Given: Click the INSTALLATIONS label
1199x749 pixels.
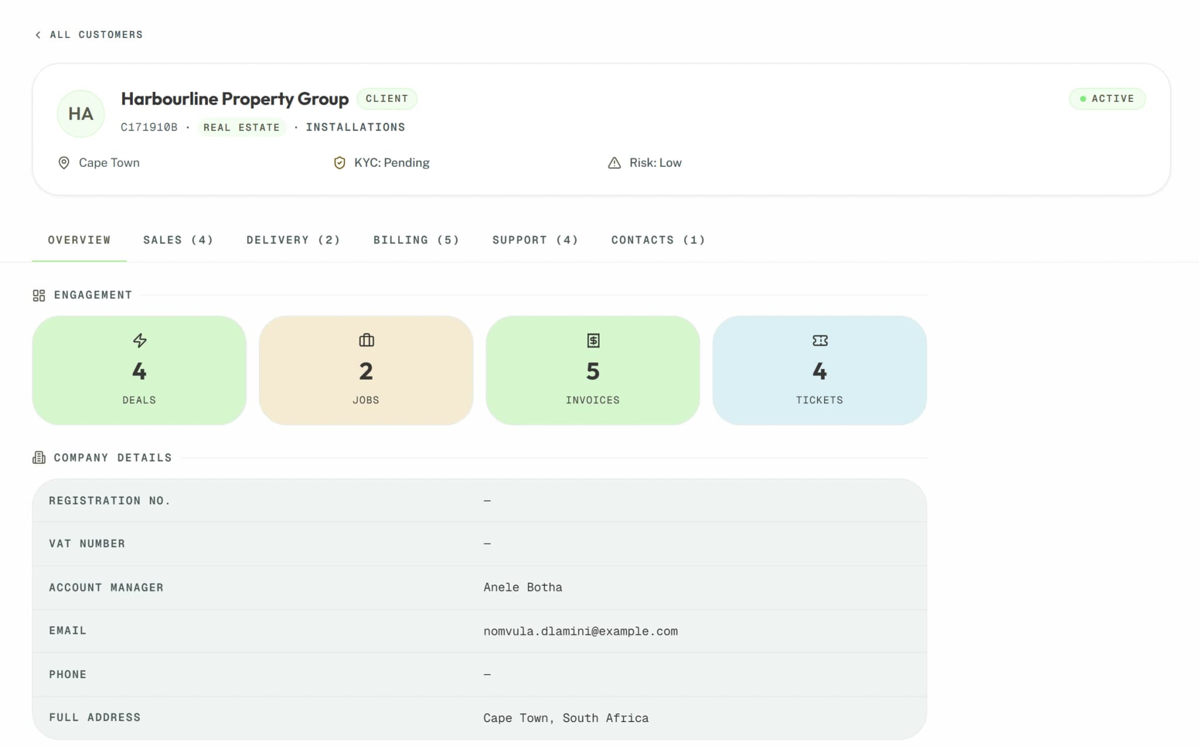Looking at the screenshot, I should (355, 128).
